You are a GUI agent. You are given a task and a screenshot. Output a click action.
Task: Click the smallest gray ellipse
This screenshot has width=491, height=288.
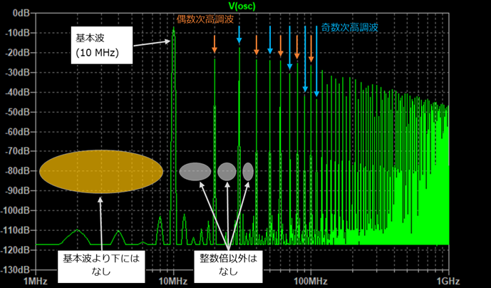(248, 172)
